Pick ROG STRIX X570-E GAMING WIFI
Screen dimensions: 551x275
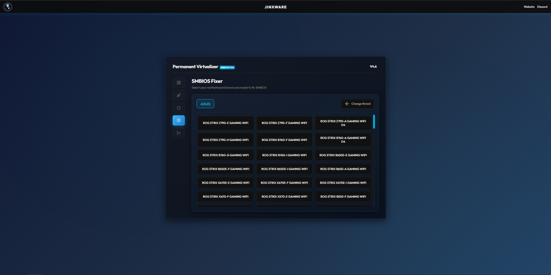point(284,197)
